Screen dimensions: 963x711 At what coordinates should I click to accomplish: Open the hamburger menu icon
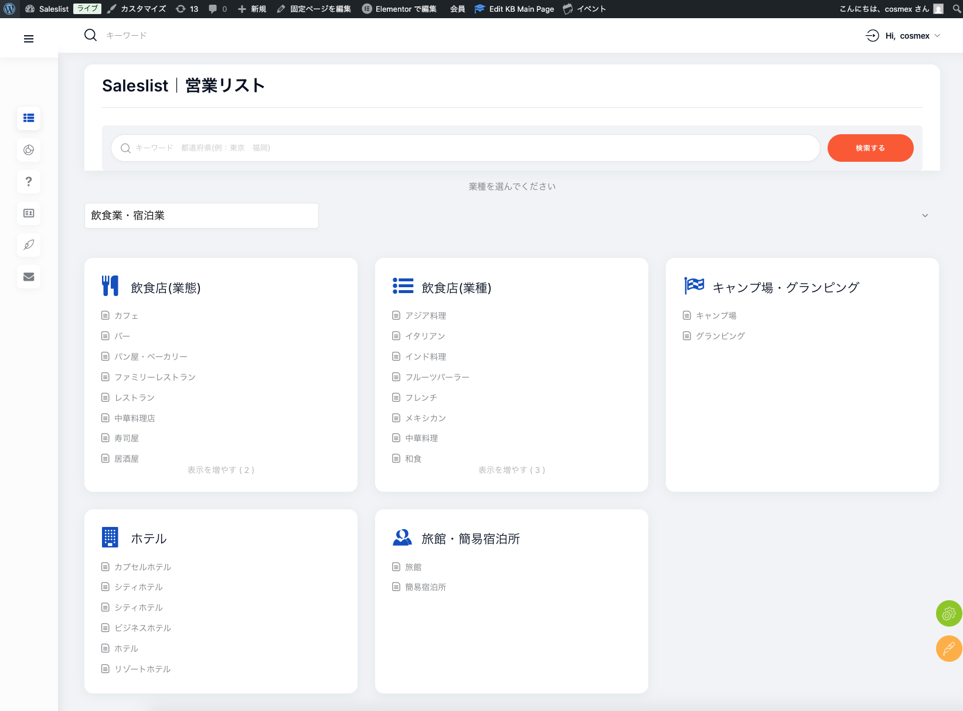29,39
